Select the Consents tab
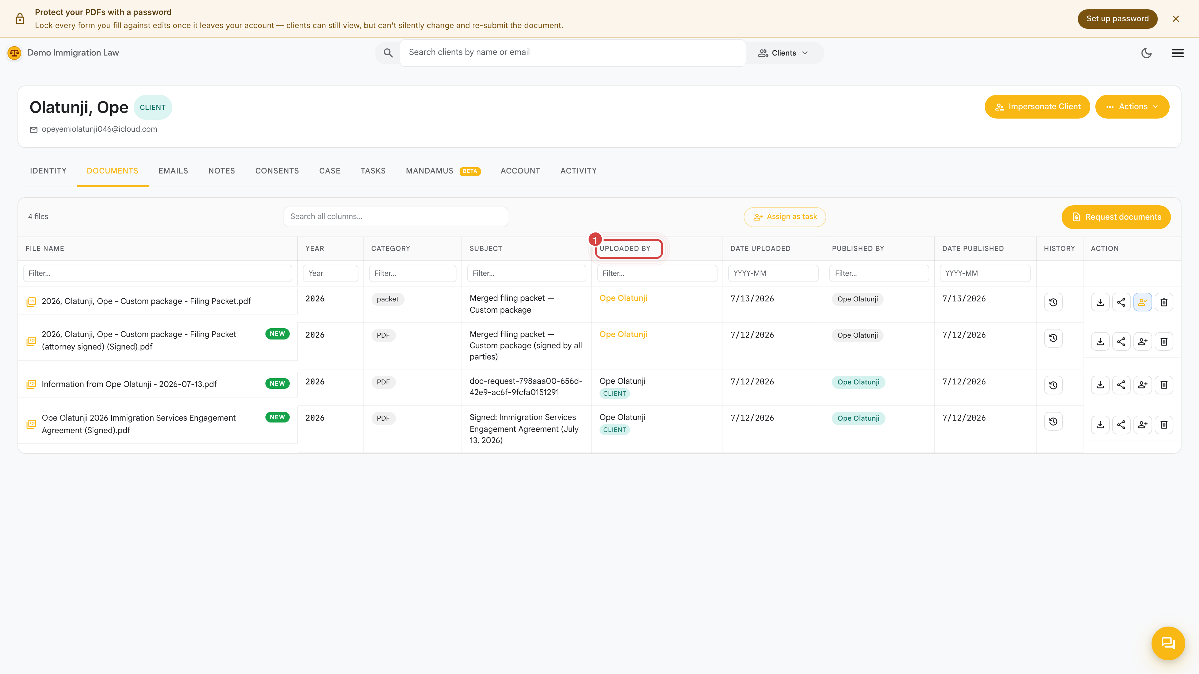1199x674 pixels. click(277, 171)
